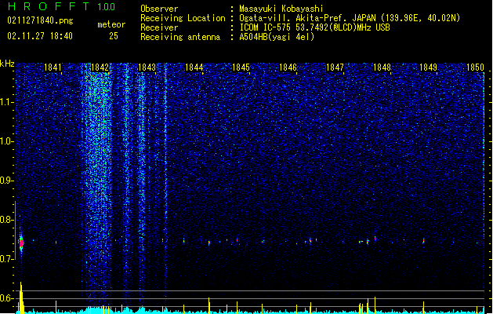Click the 0.6 kHz frequency axis label
Screen dimensions: 493x314
pyautogui.click(x=6, y=298)
